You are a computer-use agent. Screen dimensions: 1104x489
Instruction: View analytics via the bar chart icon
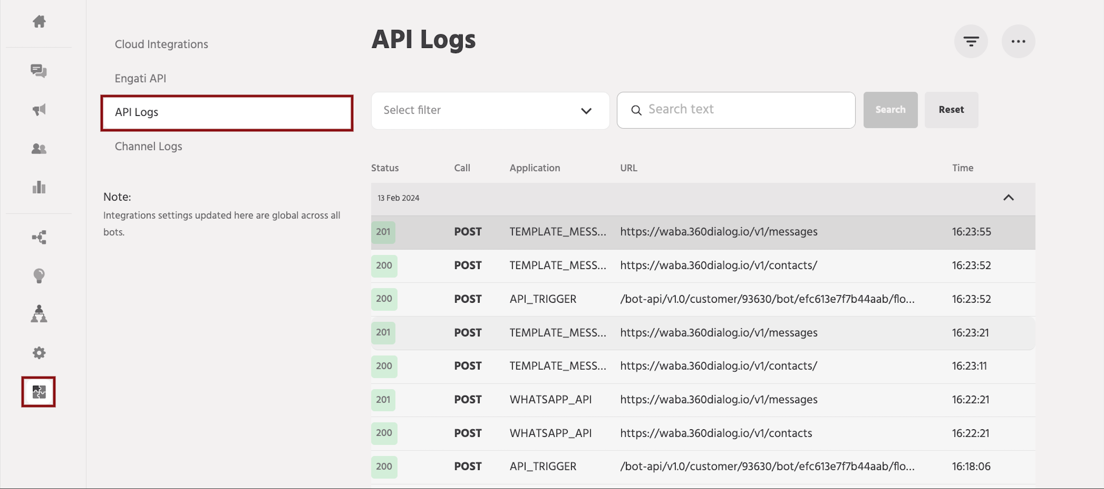click(39, 187)
